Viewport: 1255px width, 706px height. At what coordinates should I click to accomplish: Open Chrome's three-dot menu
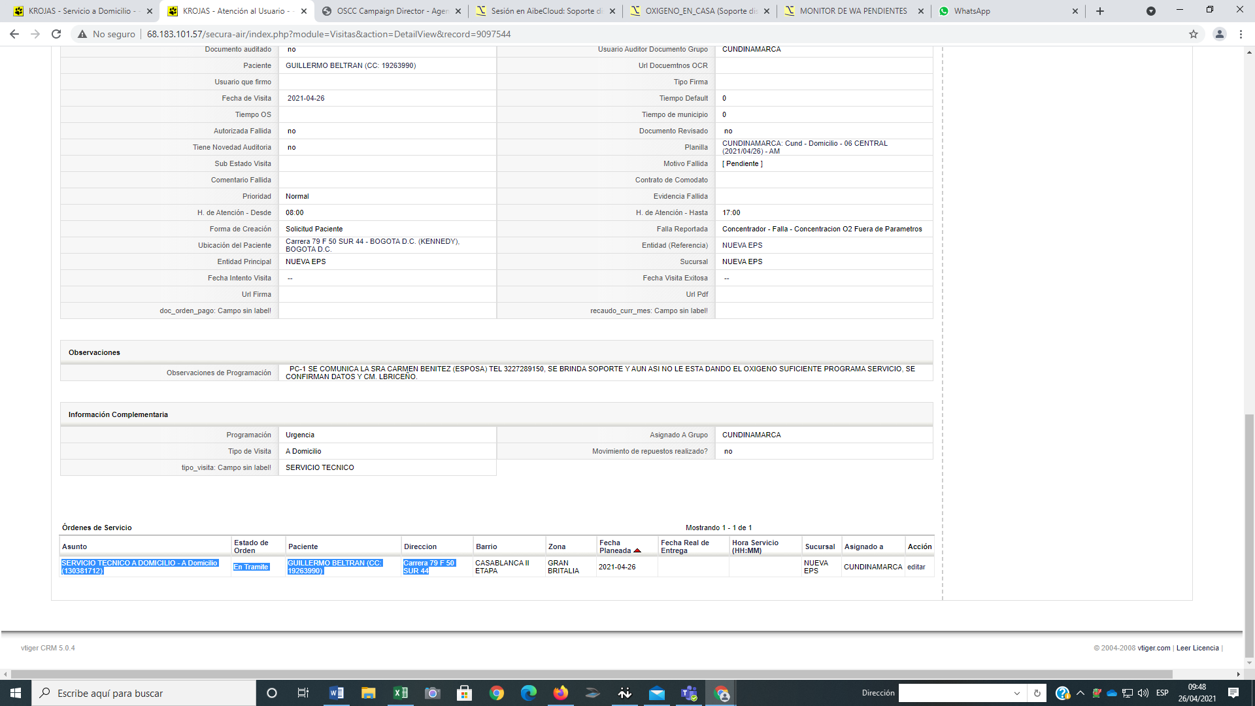click(1241, 34)
